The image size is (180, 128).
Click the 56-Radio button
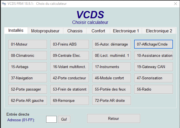point(154,89)
